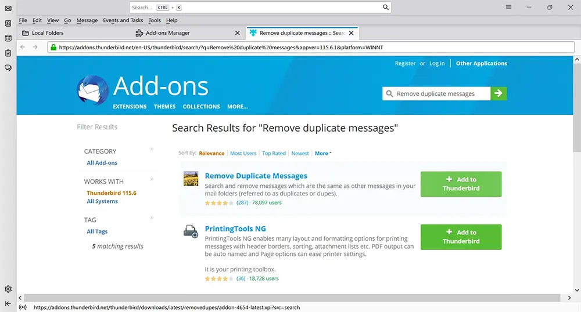Sort results by Newest
Image resolution: width=581 pixels, height=312 pixels.
pos(300,153)
